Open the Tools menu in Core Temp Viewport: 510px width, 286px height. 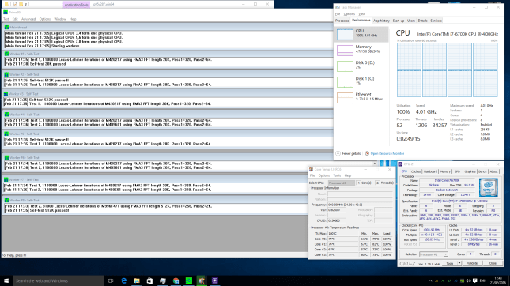pyautogui.click(x=337, y=175)
